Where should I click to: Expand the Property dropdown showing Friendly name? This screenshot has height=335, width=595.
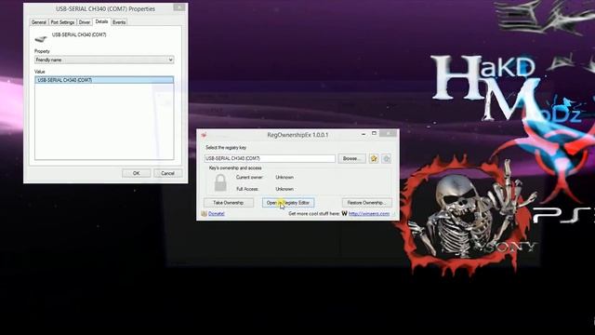(x=104, y=60)
